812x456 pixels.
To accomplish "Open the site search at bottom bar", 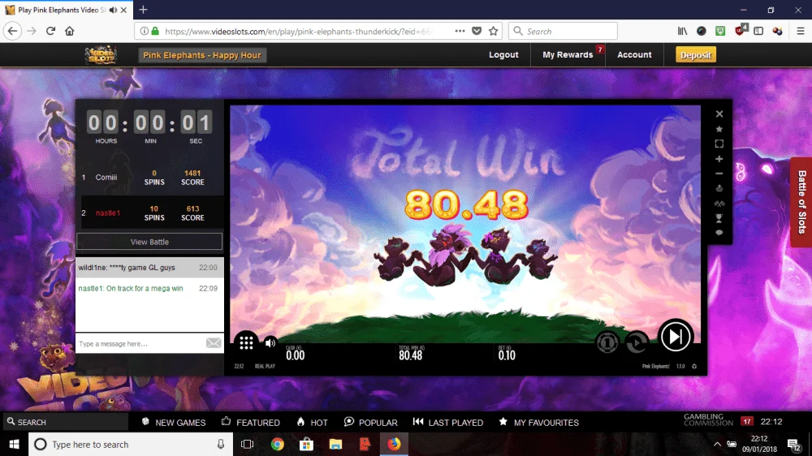I will coord(65,423).
